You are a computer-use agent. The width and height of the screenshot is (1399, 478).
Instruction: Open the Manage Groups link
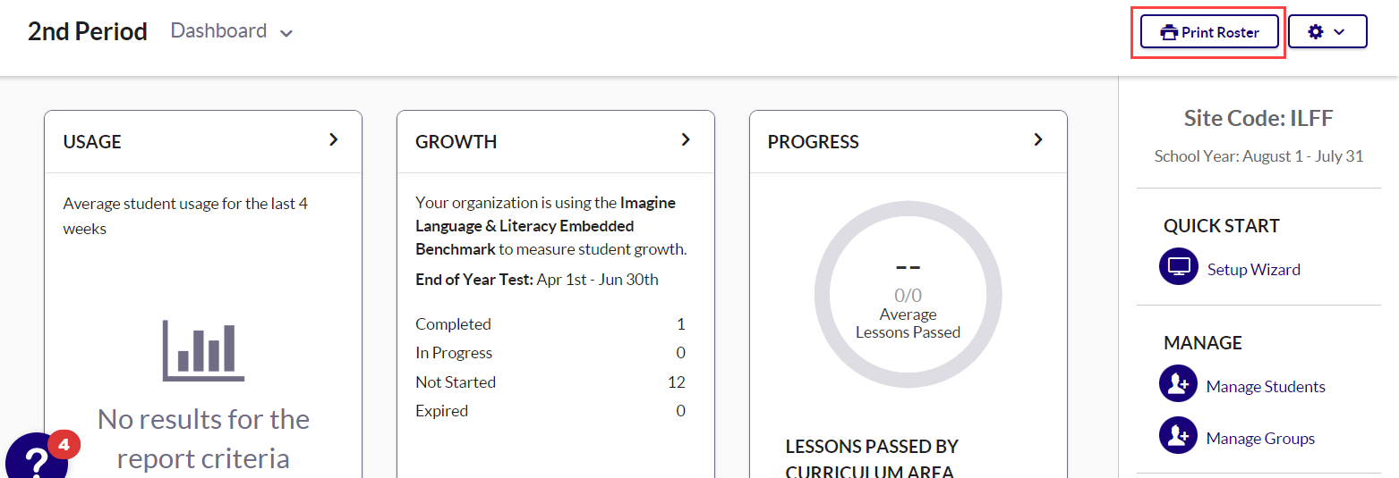point(1260,439)
